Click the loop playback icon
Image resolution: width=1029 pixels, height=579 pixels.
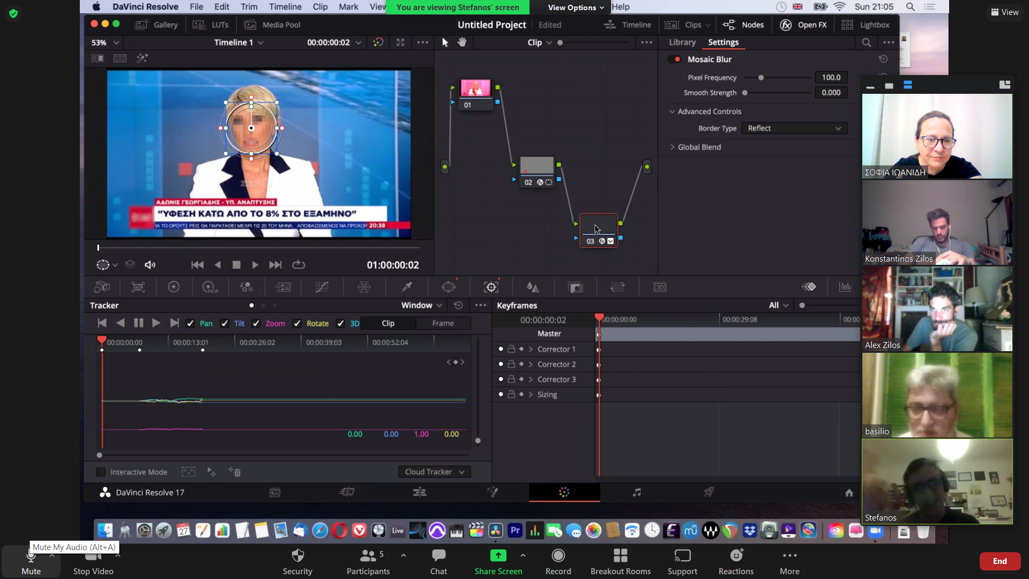(x=299, y=265)
